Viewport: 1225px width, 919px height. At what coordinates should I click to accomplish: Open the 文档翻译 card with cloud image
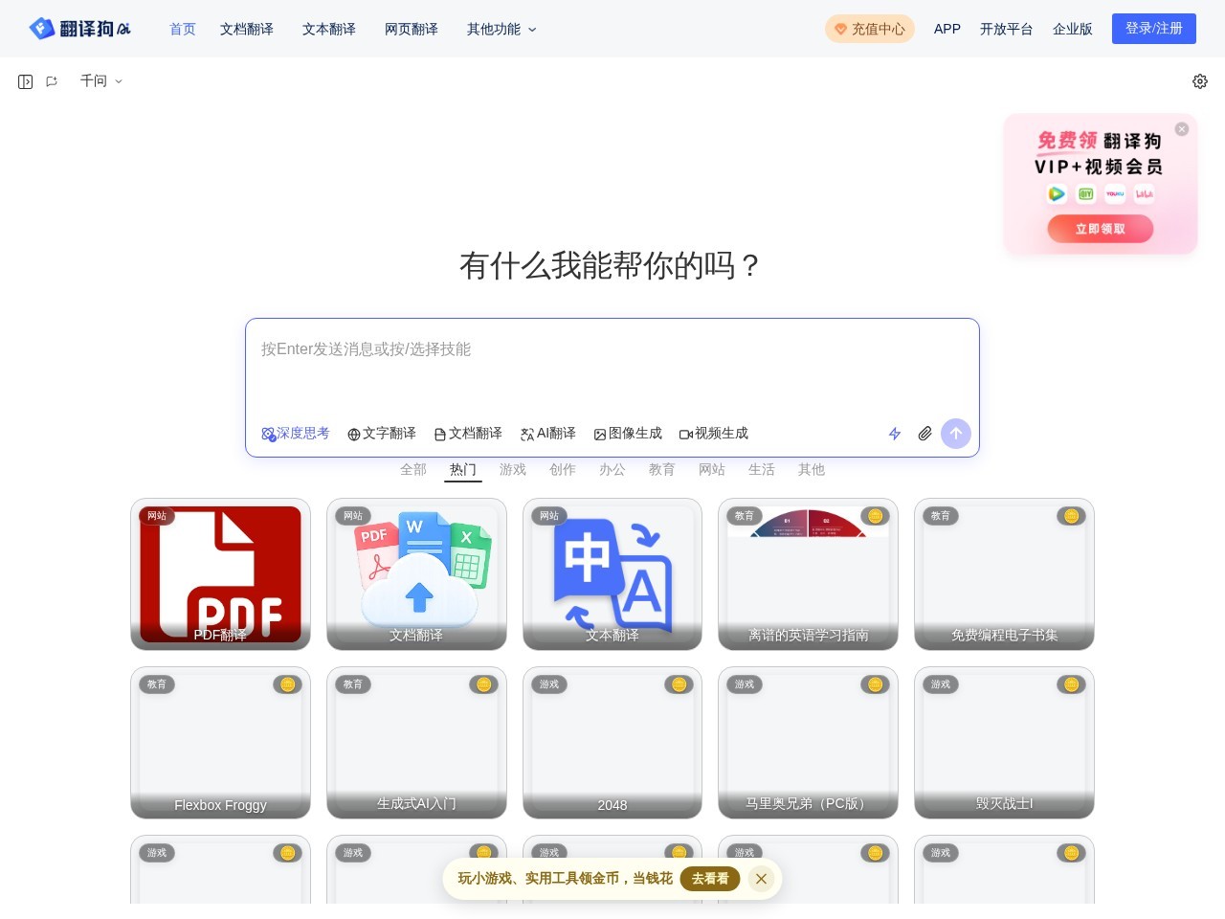pos(416,574)
